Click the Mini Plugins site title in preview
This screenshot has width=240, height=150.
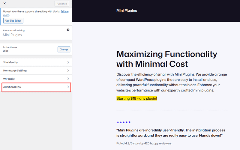127,10
